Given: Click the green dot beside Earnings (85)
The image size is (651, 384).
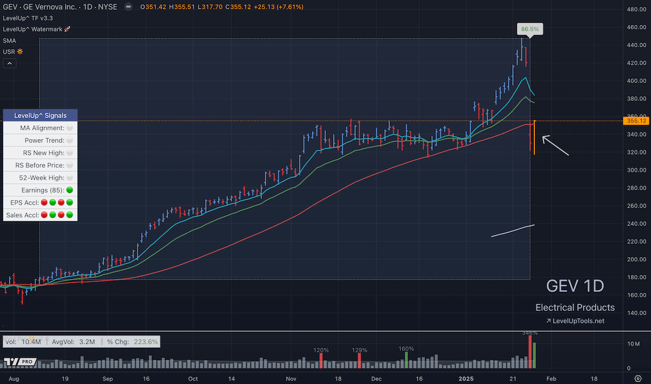Looking at the screenshot, I should pyautogui.click(x=69, y=190).
